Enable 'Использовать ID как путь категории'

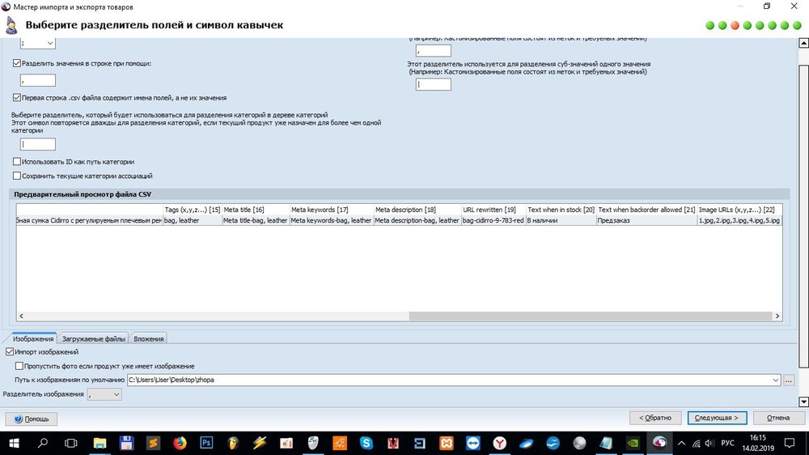pyautogui.click(x=17, y=162)
